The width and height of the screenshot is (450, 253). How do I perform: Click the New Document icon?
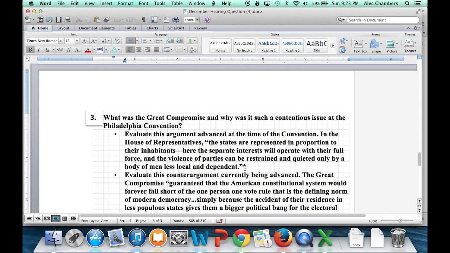(x=28, y=20)
